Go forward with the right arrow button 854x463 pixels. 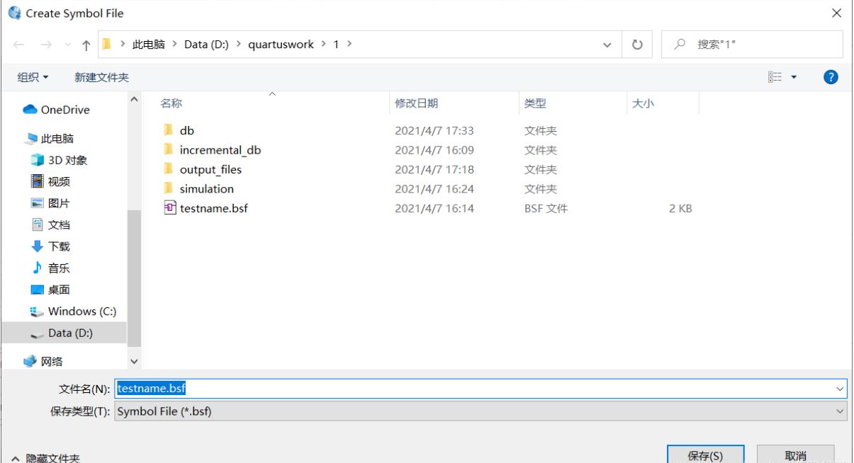pyautogui.click(x=46, y=45)
